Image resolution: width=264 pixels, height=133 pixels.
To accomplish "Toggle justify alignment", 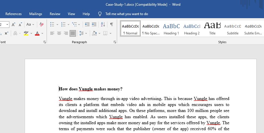I will coord(73,33).
